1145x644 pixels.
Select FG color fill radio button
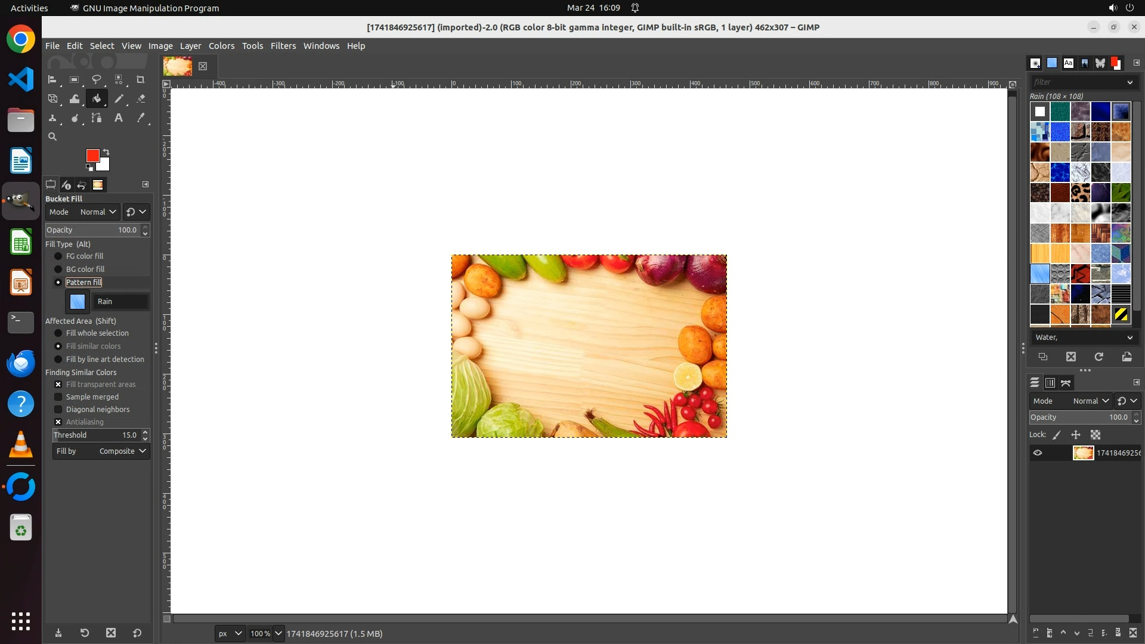[58, 256]
